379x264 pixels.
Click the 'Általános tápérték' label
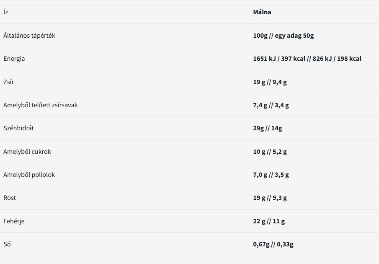(x=29, y=36)
